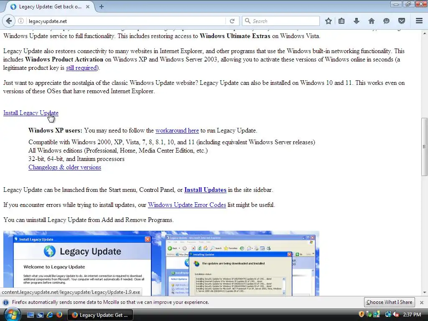Open the 'workaround here' link
This screenshot has width=428, height=321.
click(x=177, y=130)
